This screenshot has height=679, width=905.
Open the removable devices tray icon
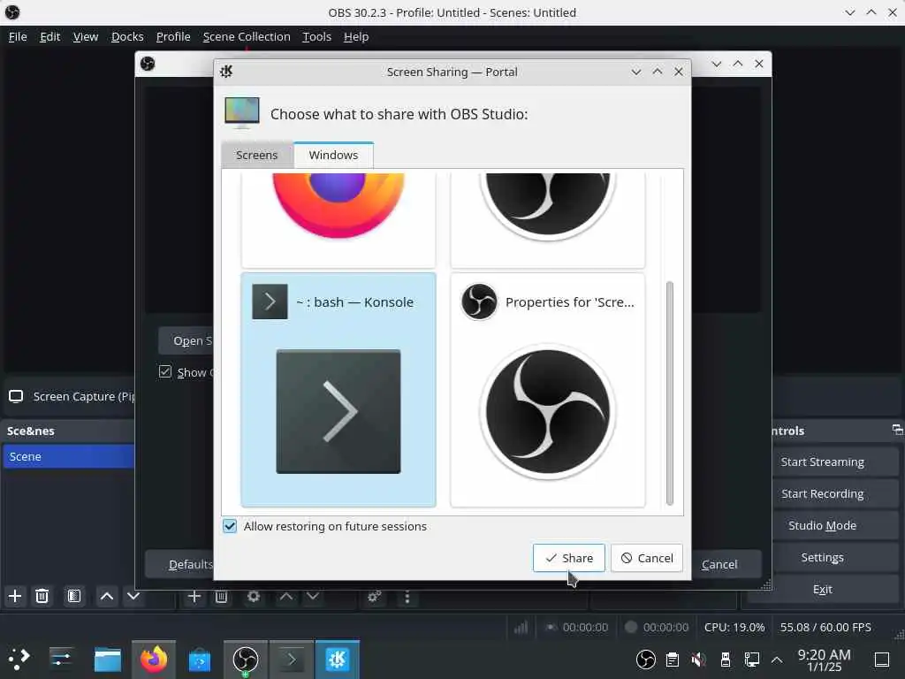pyautogui.click(x=726, y=659)
